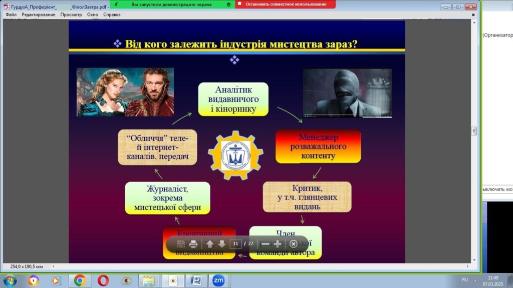This screenshot has height=288, width=513.
Task: Open the purple shield browser in taskbar
Action: click(x=34, y=281)
